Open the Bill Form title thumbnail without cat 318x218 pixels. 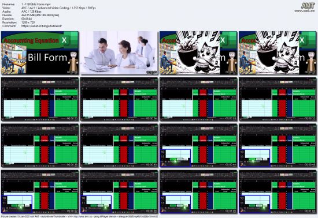(x=40, y=53)
